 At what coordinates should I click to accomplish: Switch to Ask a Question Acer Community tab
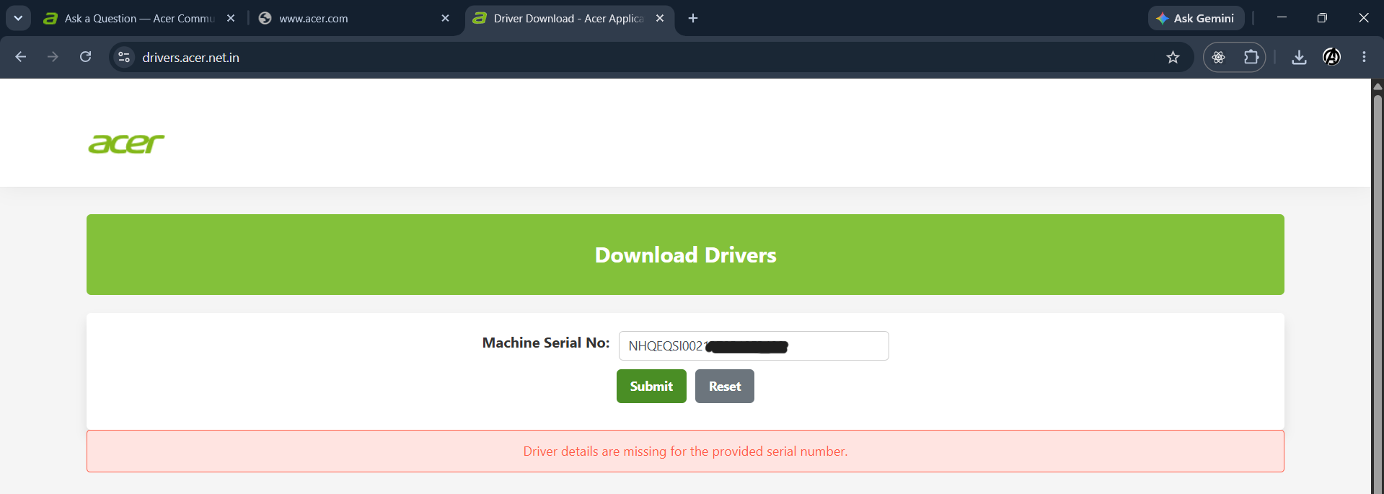pyautogui.click(x=139, y=19)
